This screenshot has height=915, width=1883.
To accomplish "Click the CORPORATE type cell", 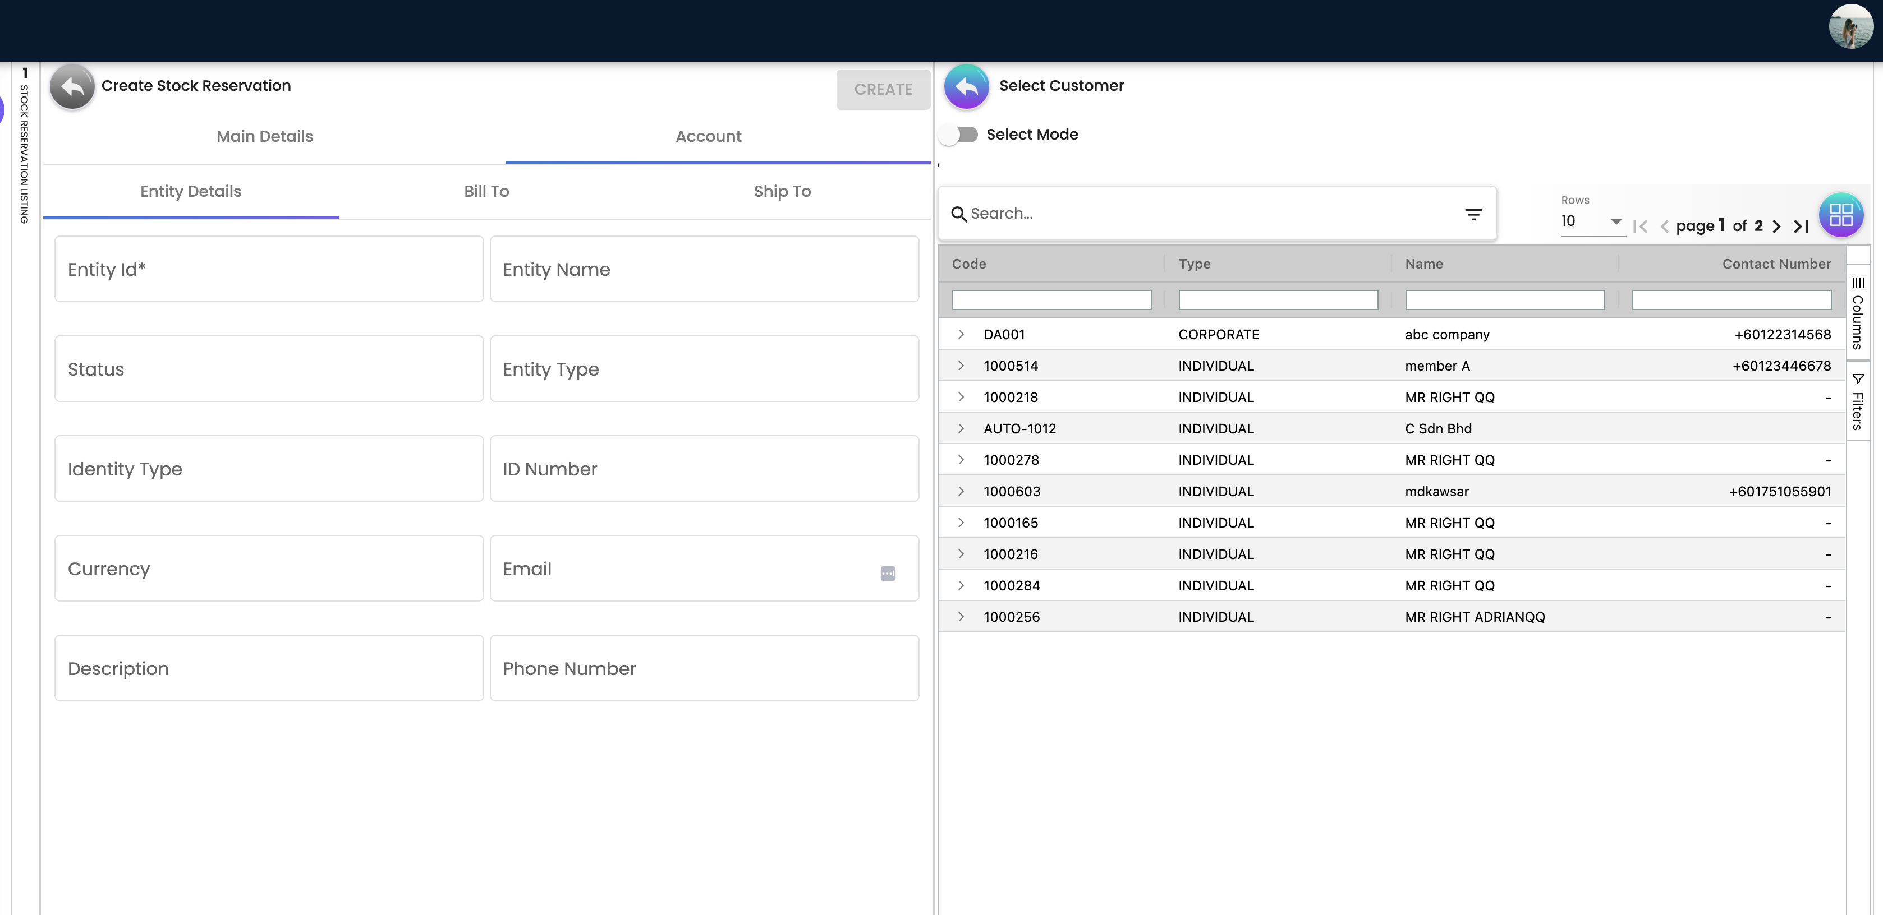I will click(x=1219, y=335).
